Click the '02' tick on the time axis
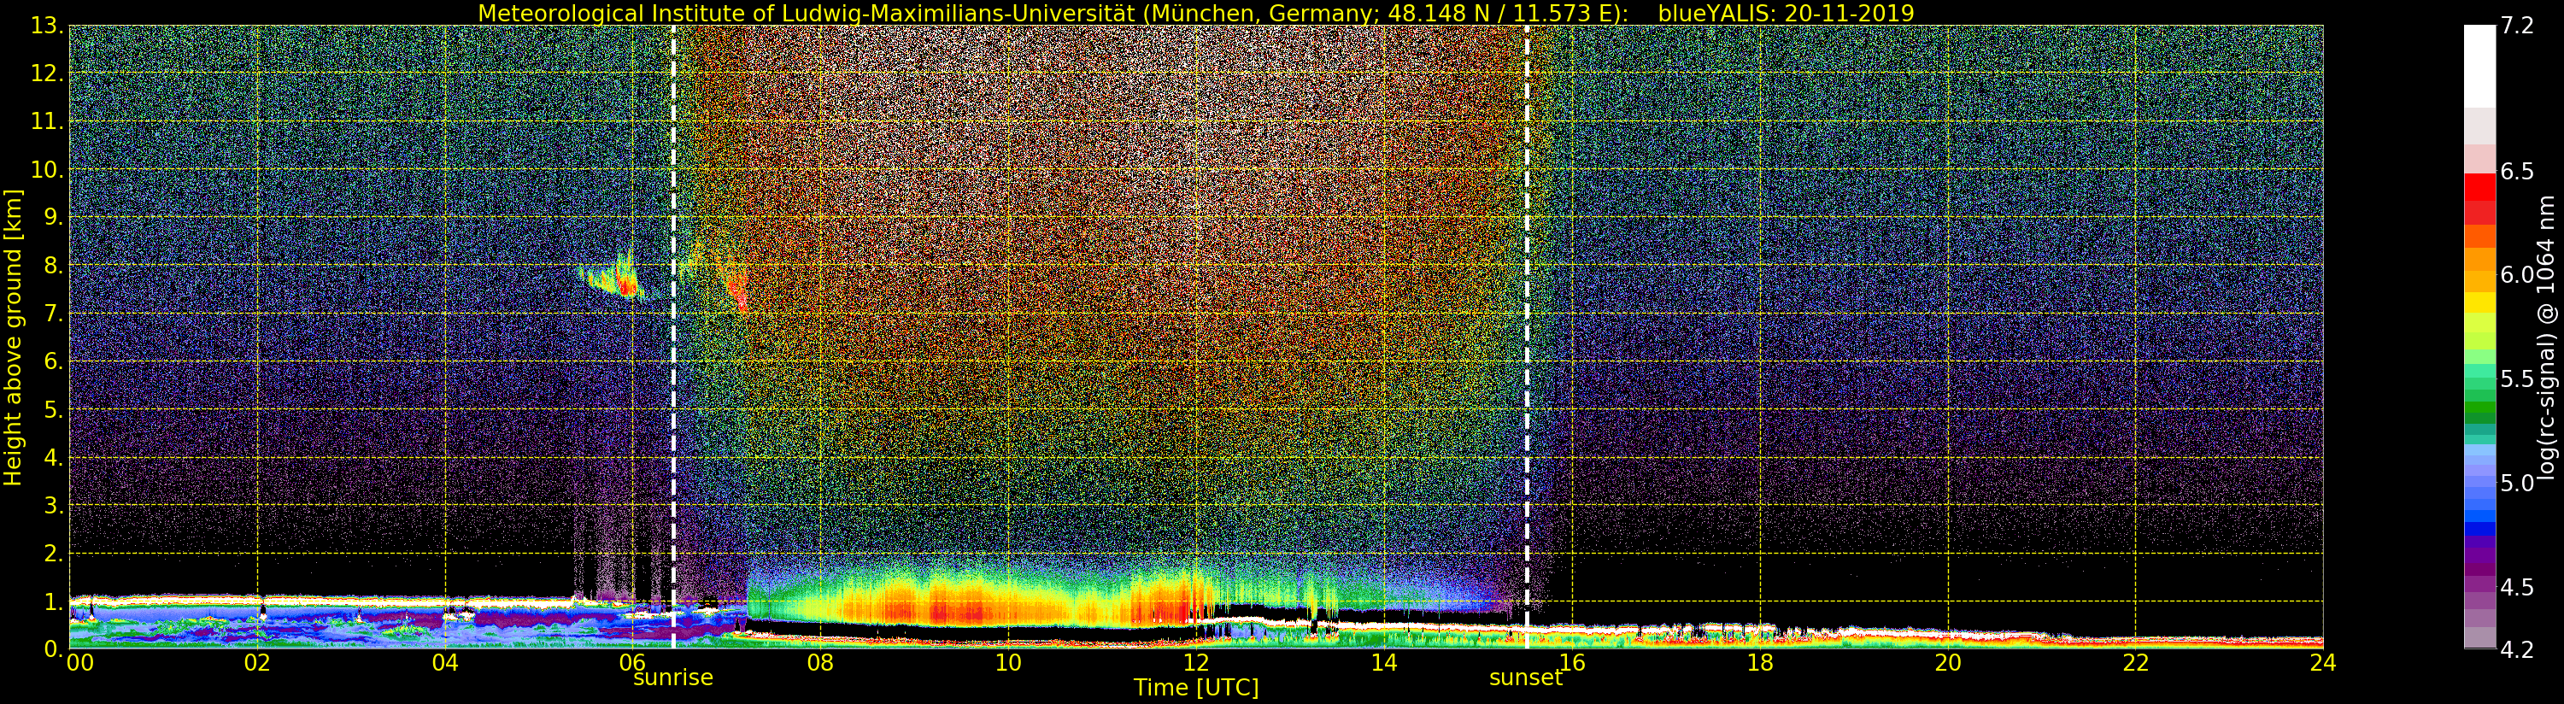 (x=257, y=662)
